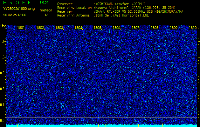The width and height of the screenshot is (200, 127).
Task: Click the meteor count label
Action: pos(46,10)
